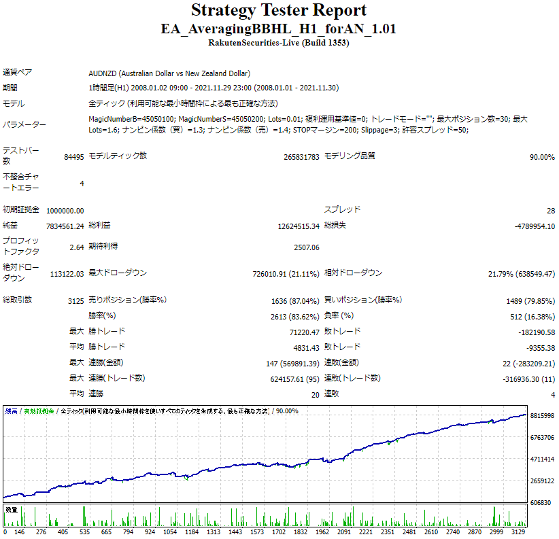Click expected payoff value 2507.06
The image size is (559, 539).
306,247
